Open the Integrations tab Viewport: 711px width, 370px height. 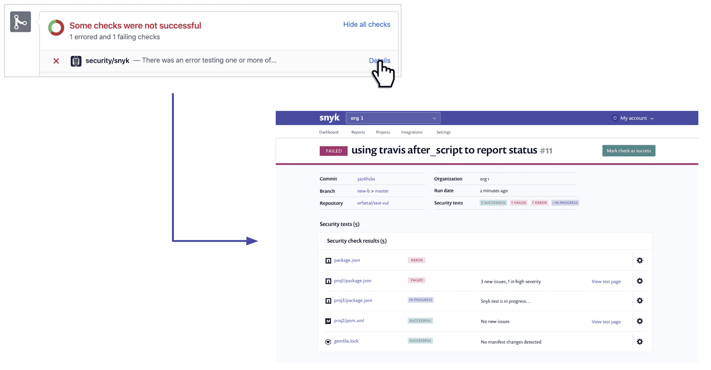[x=411, y=132]
